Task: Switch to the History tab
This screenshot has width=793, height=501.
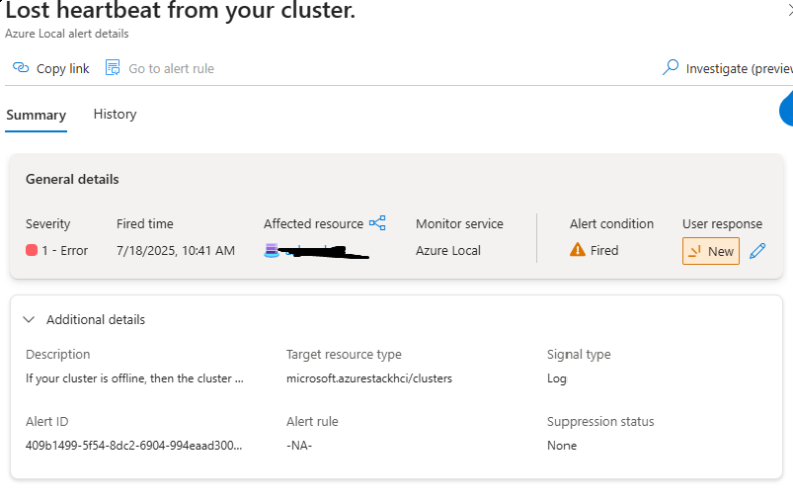Action: [x=115, y=114]
